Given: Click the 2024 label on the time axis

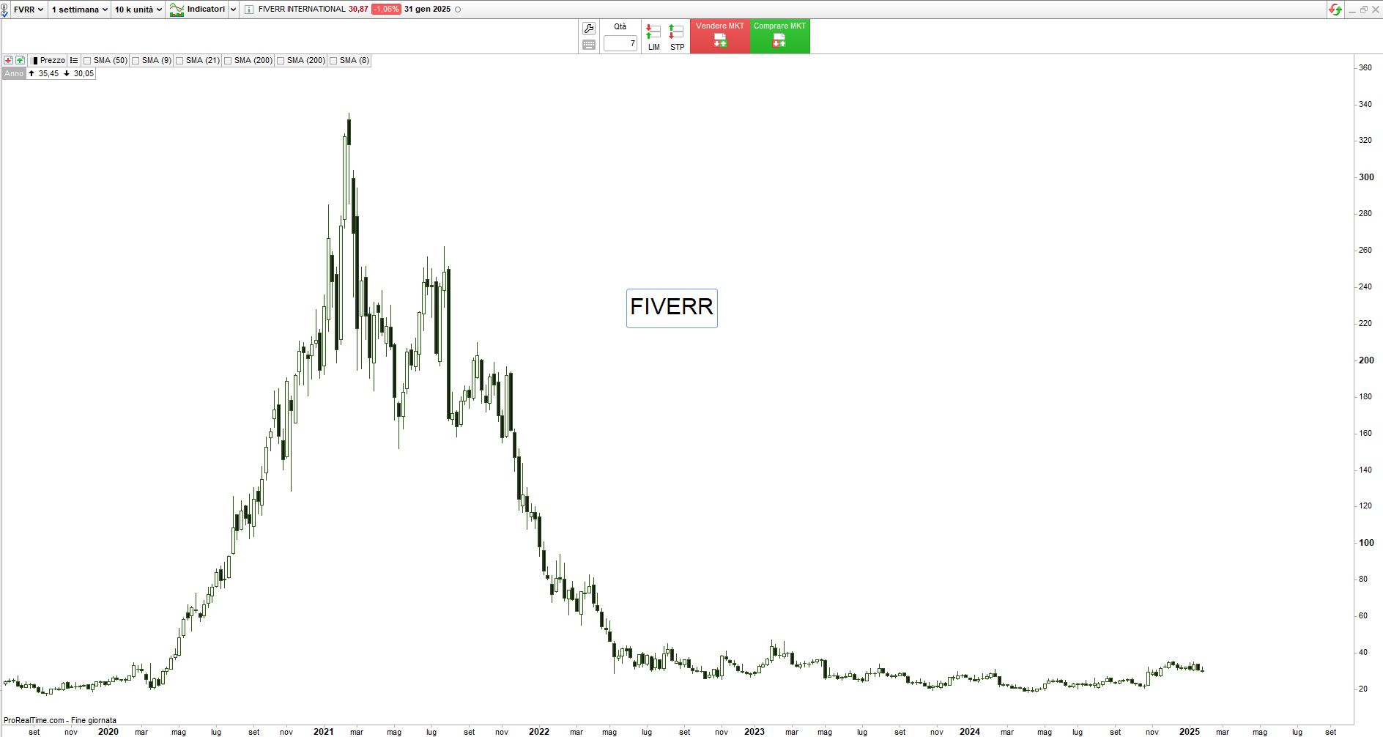Looking at the screenshot, I should (969, 732).
